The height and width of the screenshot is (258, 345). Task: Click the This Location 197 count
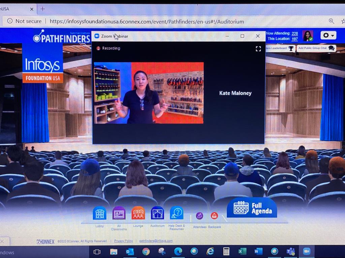click(x=294, y=39)
